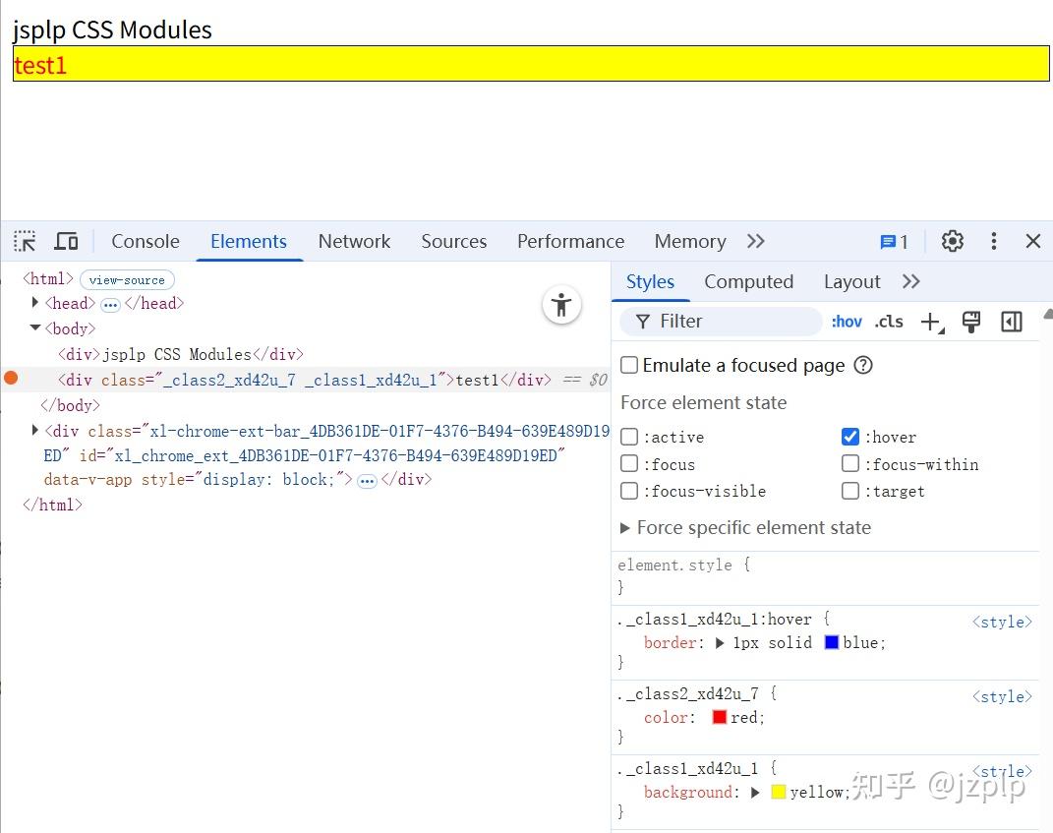Open the issues counter showing 1
The image size is (1053, 833).
click(x=894, y=242)
